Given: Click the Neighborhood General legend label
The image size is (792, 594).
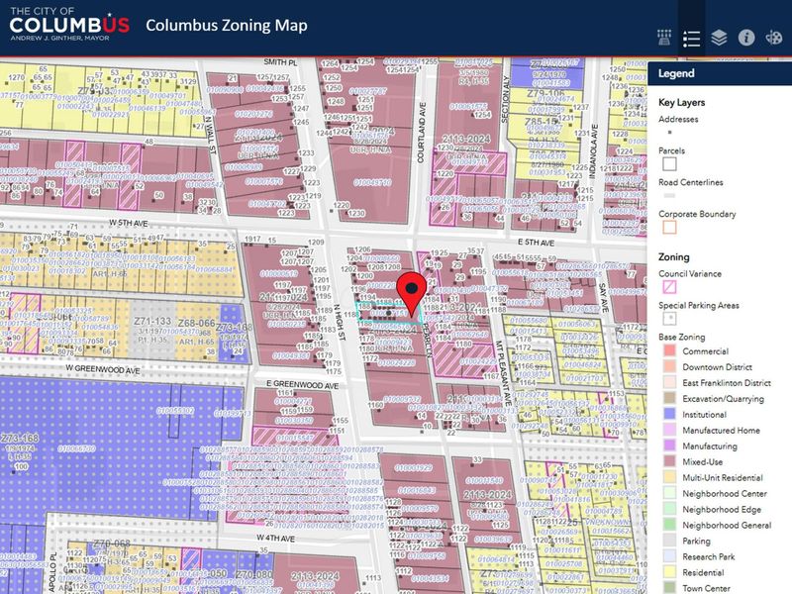Looking at the screenshot, I should coord(727,526).
